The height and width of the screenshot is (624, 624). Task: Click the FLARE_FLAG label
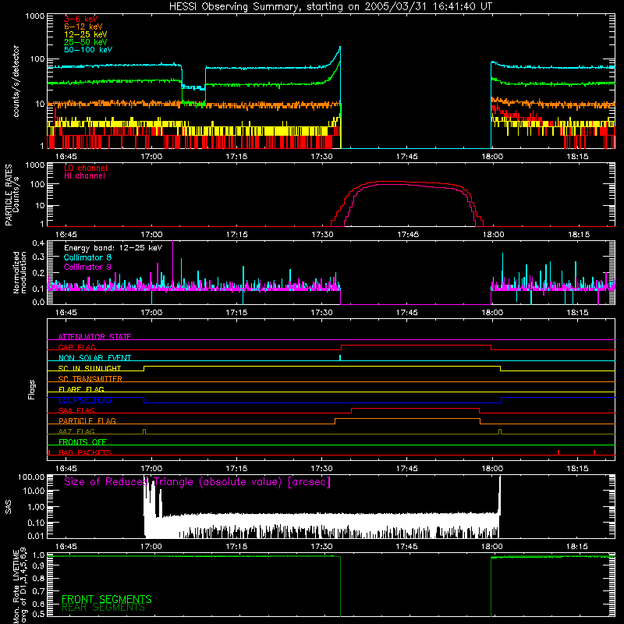81,389
